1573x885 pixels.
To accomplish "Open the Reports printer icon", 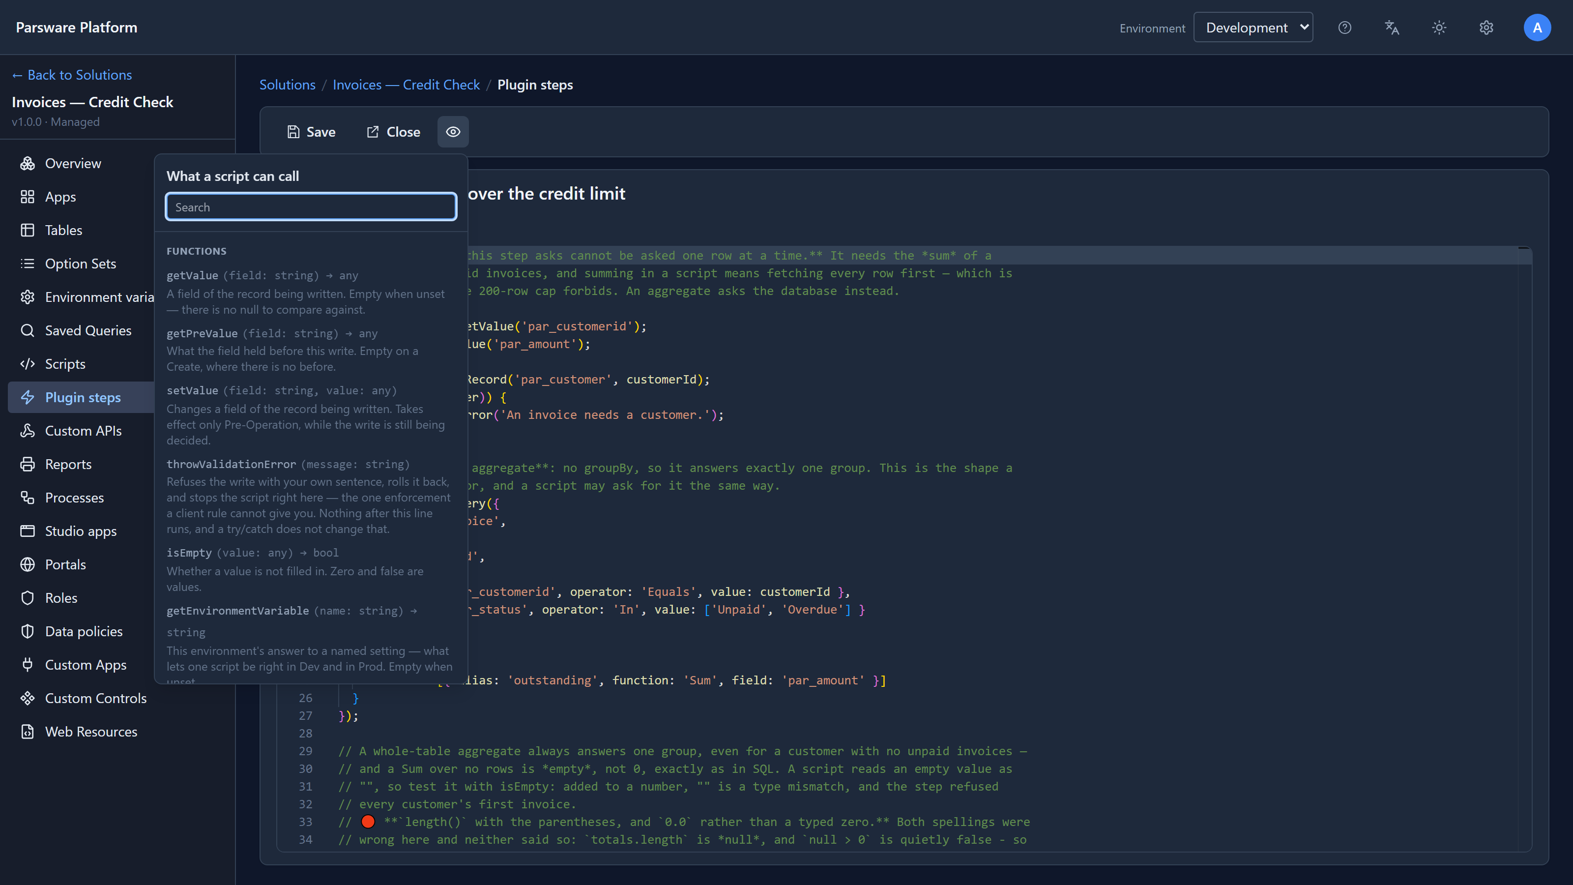I will [x=28, y=464].
